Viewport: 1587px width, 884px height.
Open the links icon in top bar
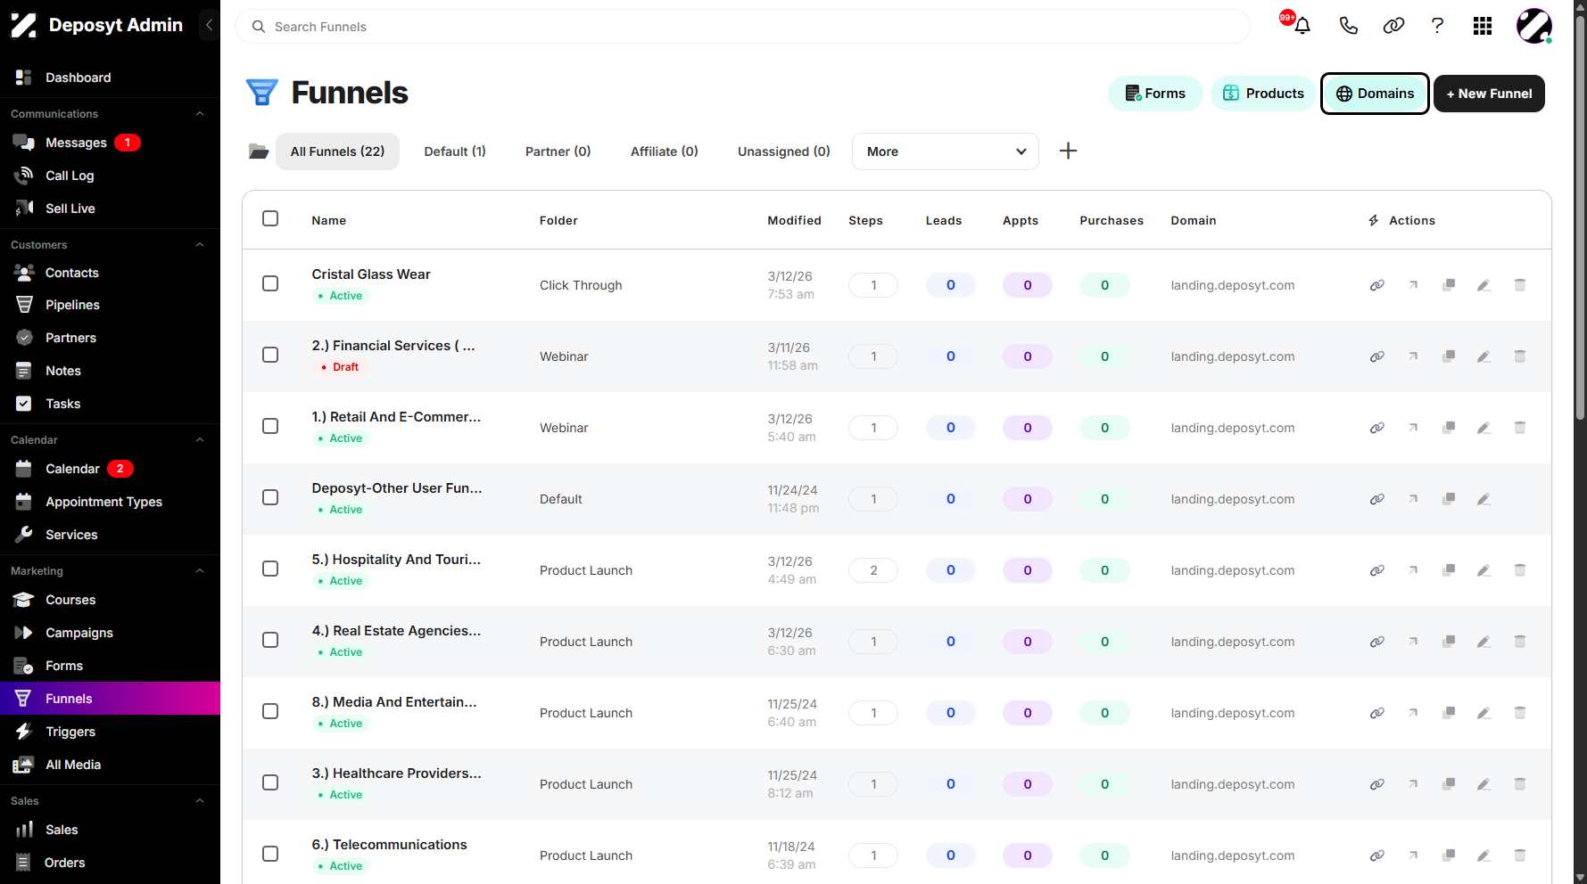click(1393, 26)
